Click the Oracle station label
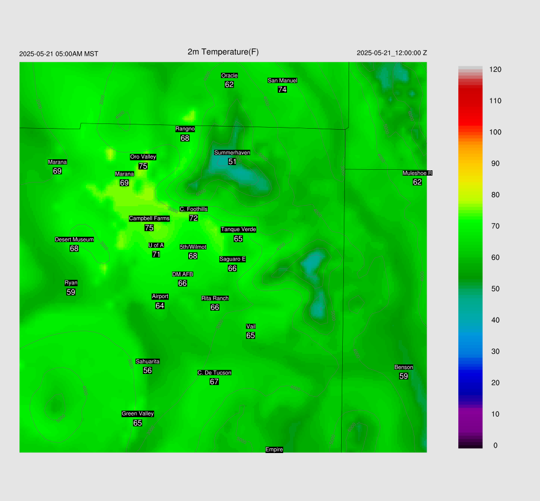The image size is (540, 501). tap(229, 75)
